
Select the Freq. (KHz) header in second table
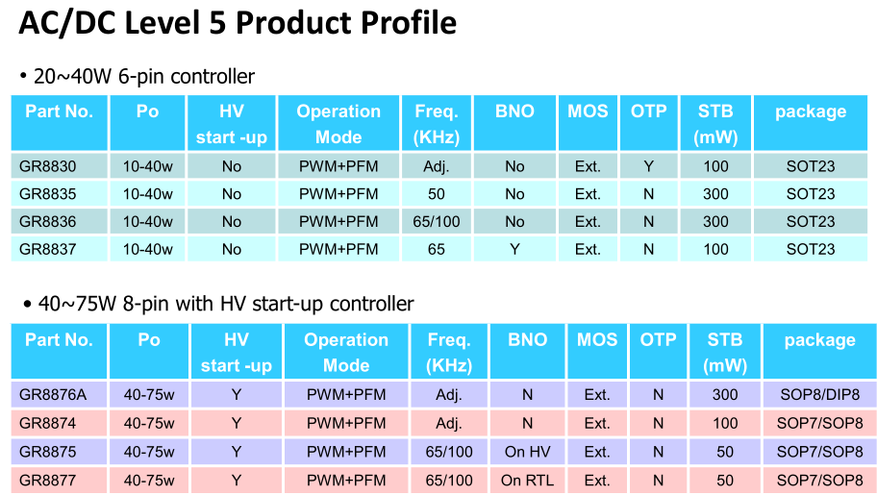click(x=449, y=351)
